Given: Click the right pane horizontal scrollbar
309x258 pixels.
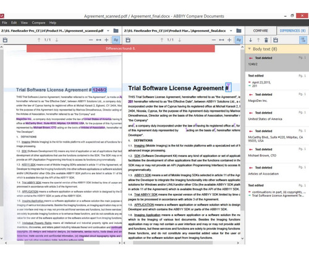Looking at the screenshot, I should (x=172, y=243).
